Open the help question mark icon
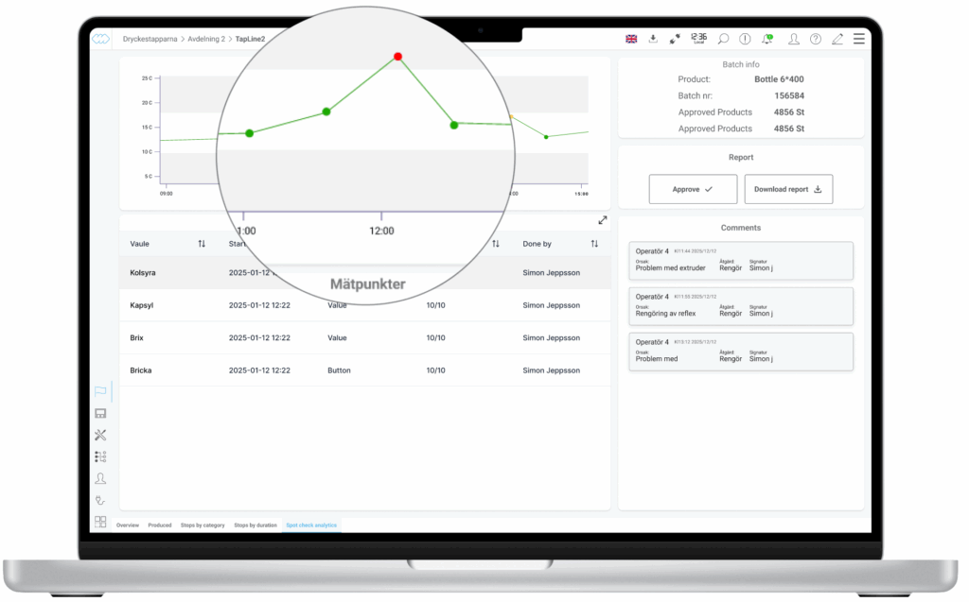The height and width of the screenshot is (602, 969). tap(815, 39)
